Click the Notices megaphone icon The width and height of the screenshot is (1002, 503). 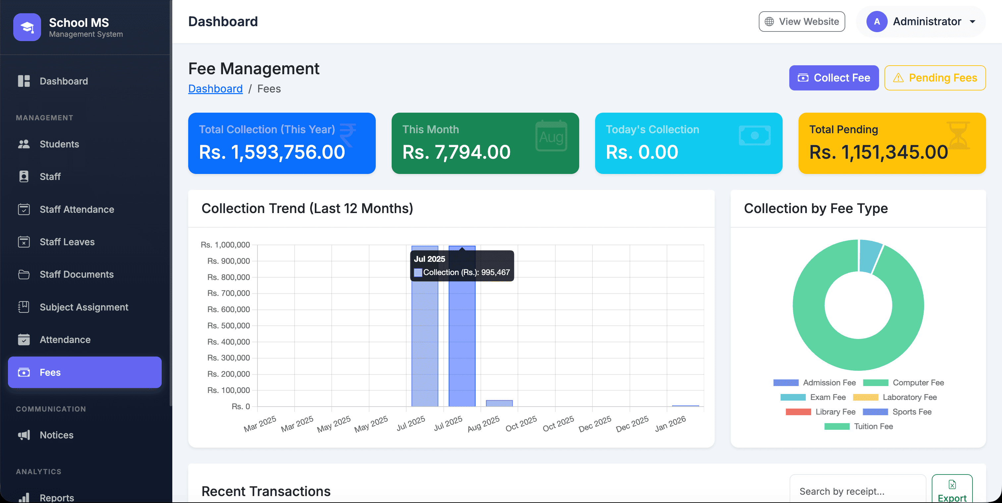(24, 435)
